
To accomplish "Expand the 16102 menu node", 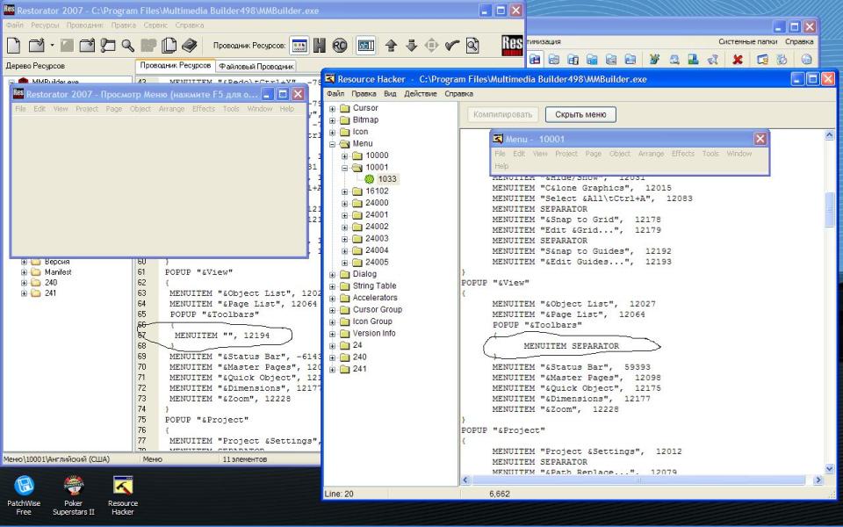I will pyautogui.click(x=344, y=191).
